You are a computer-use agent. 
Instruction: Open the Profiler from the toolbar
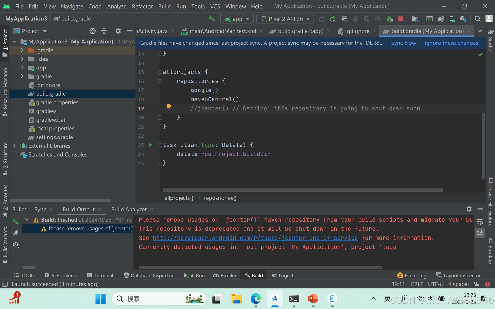coord(378,19)
